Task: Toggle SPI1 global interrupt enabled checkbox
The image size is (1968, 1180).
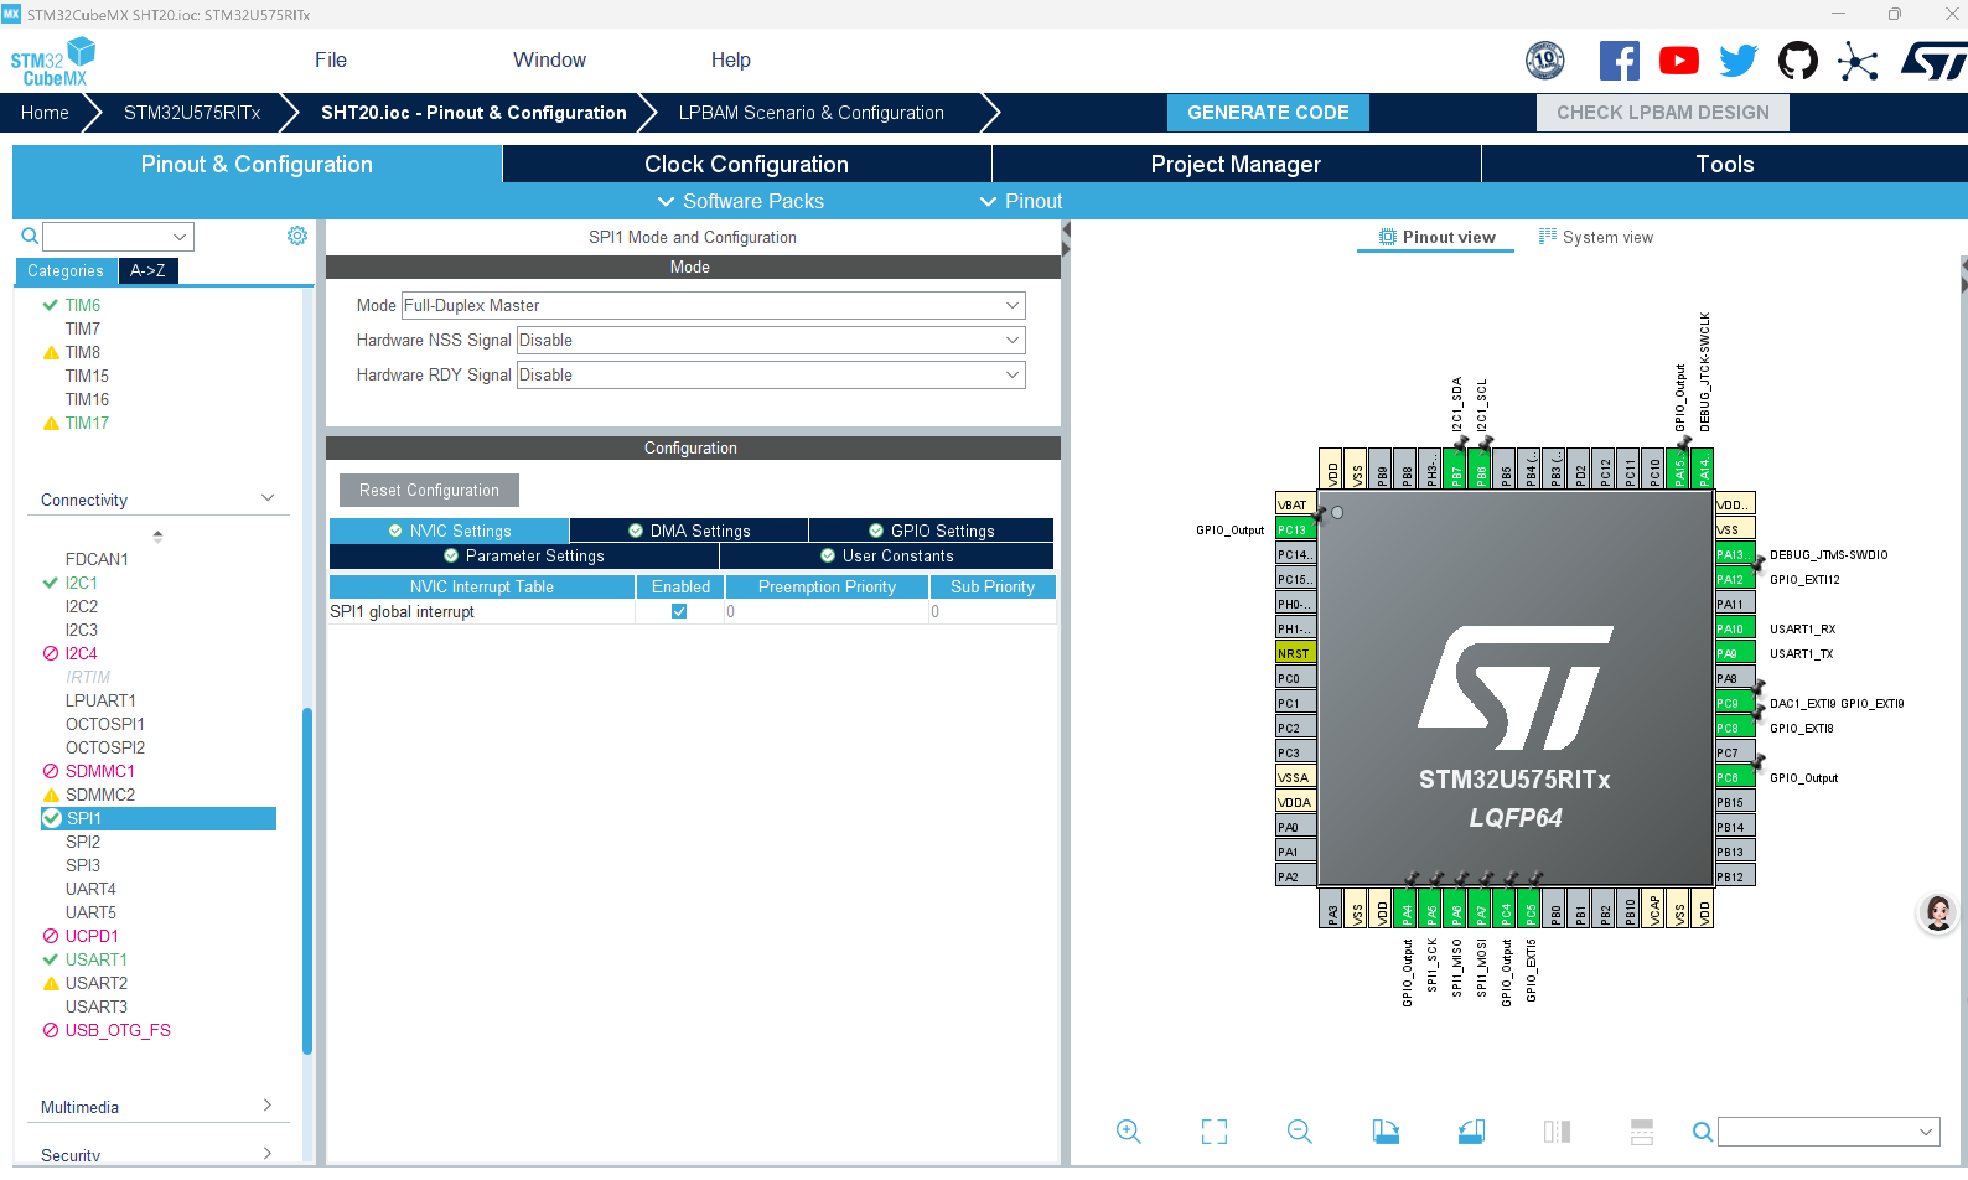Action: click(679, 610)
